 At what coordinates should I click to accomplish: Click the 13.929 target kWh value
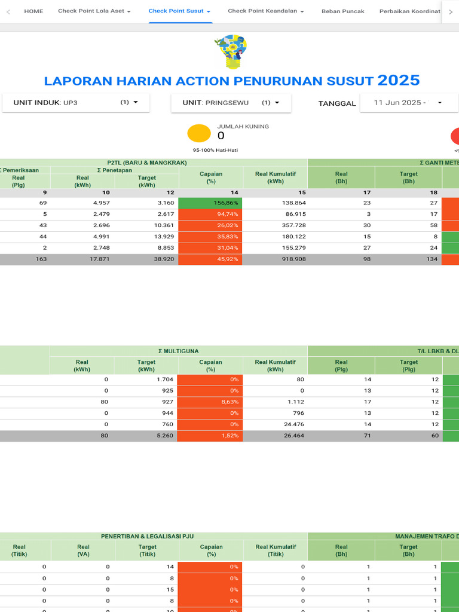coord(164,237)
